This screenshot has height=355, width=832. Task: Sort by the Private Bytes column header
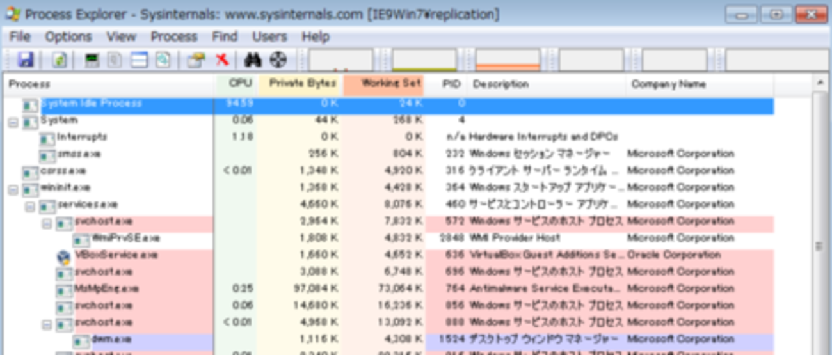click(302, 84)
